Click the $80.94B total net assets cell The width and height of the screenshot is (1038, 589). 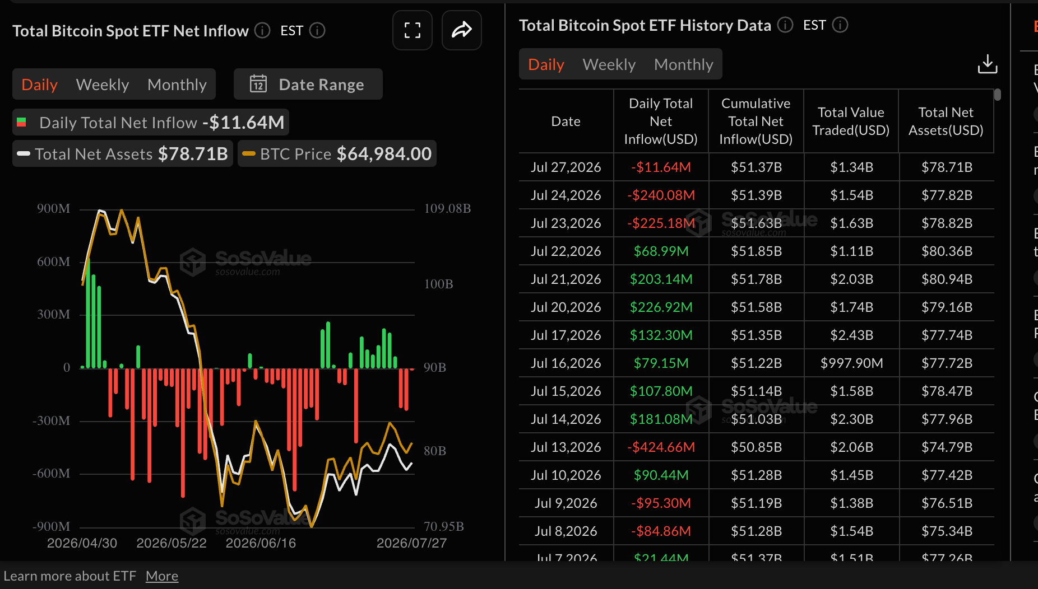point(947,279)
